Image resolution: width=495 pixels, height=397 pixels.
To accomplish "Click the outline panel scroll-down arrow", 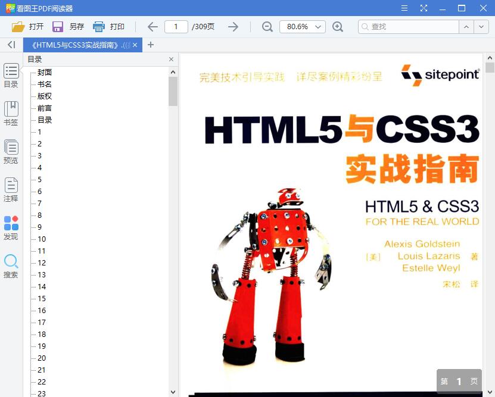I will tap(173, 392).
